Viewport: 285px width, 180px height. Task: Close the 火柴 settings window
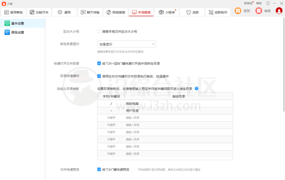coord(281,3)
